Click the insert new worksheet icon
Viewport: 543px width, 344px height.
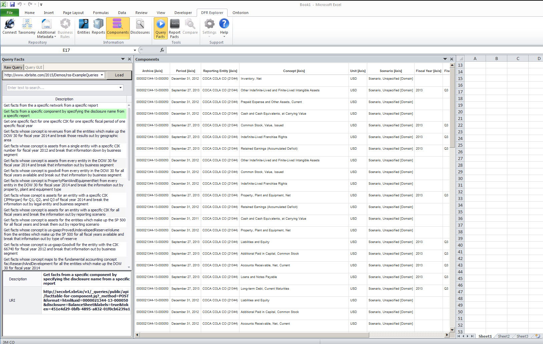pyautogui.click(x=537, y=336)
